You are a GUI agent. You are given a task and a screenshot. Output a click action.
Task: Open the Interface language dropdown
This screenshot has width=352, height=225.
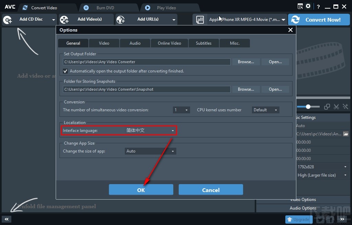pos(151,131)
